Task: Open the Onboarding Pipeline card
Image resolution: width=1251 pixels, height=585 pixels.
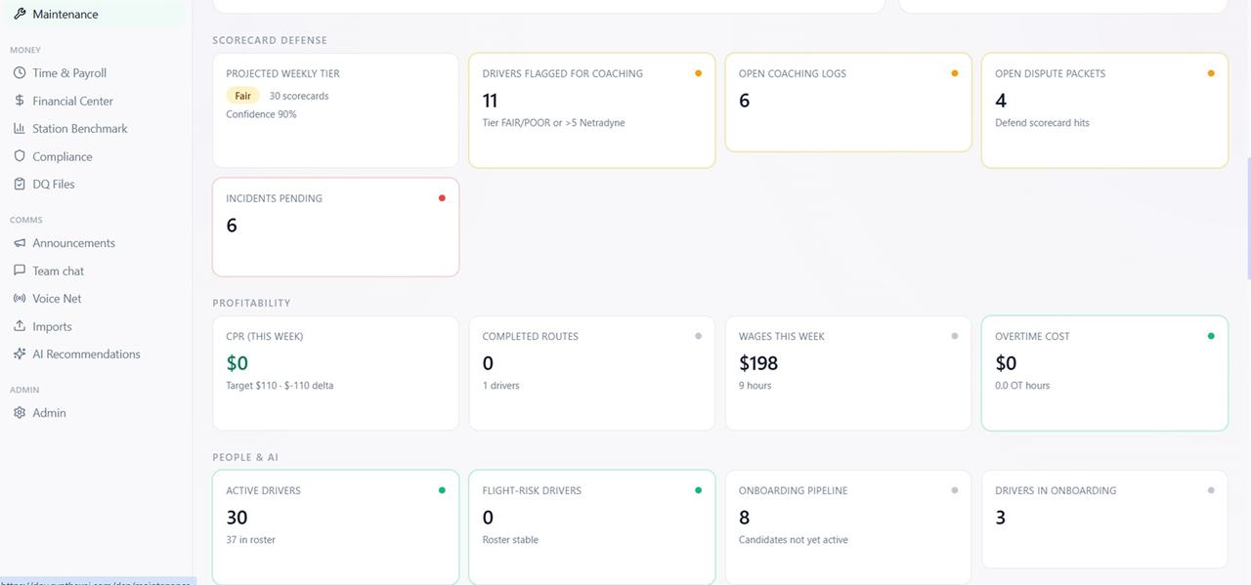Action: (848, 527)
